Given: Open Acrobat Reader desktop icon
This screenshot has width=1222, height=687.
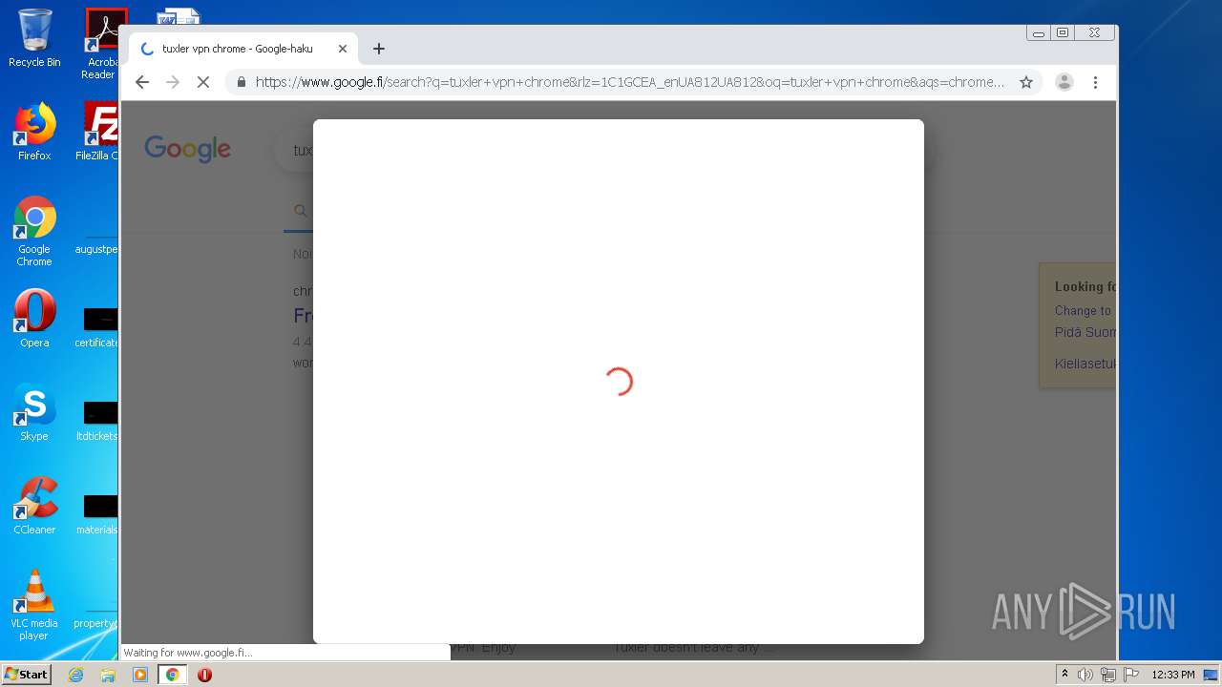Looking at the screenshot, I should 100,44.
